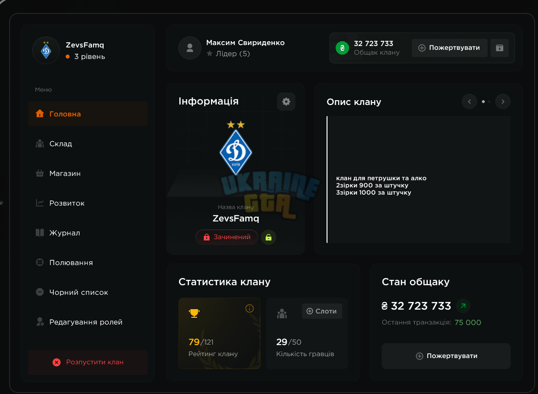Viewport: 538px width, 394px height.
Task: Click the '3 рівень' level label
Action: (x=90, y=57)
